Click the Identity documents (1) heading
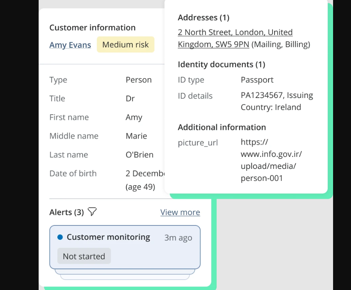Image resolution: width=351 pixels, height=290 pixels. (x=222, y=64)
